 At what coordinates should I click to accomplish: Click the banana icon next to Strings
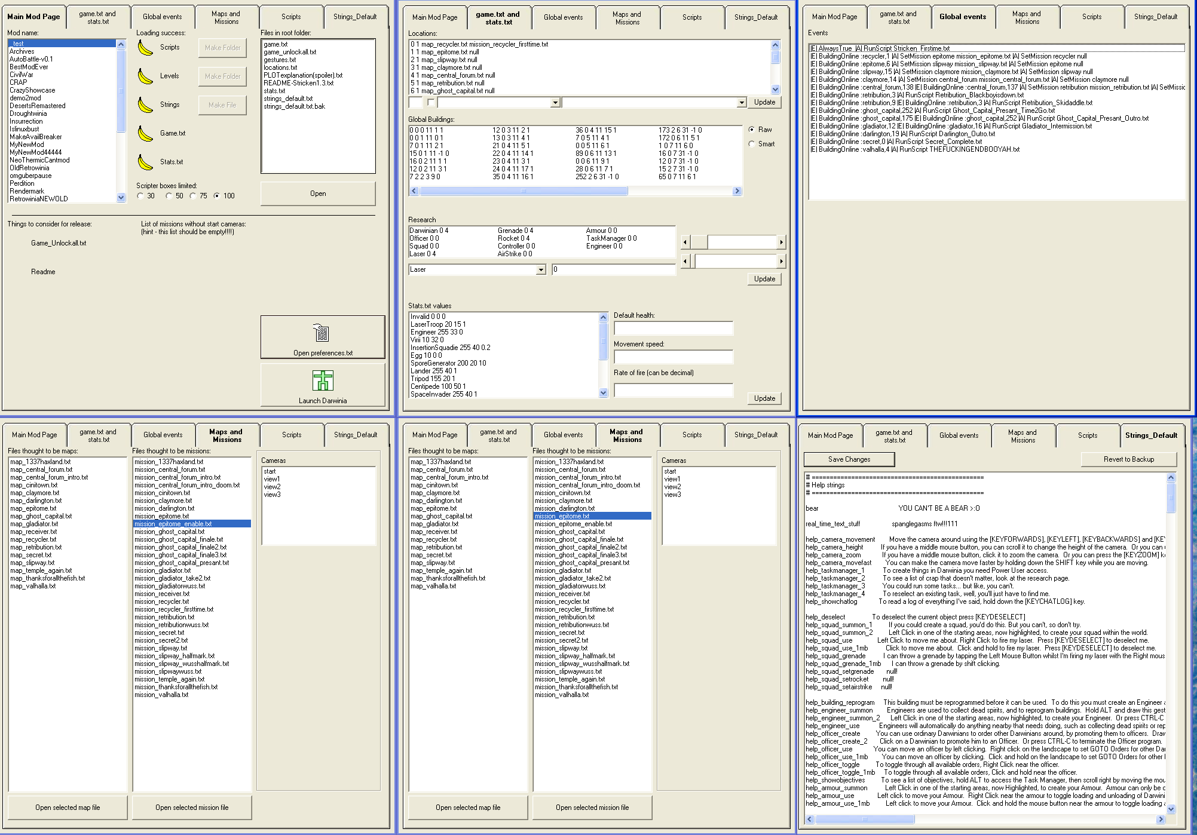(145, 105)
